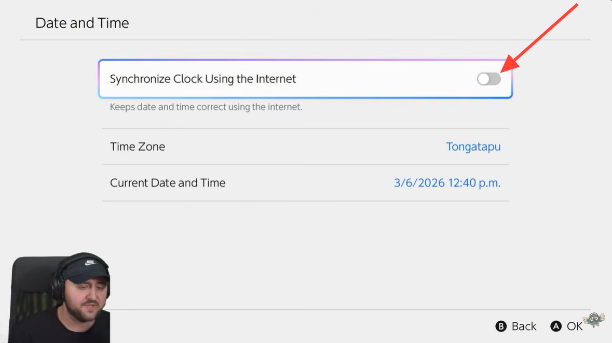Open the Tongatapu time zone selection
The width and height of the screenshot is (612, 343).
click(x=473, y=147)
